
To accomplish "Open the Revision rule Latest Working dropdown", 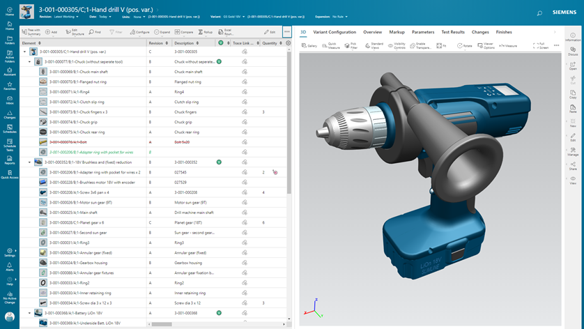I will 66,17.
